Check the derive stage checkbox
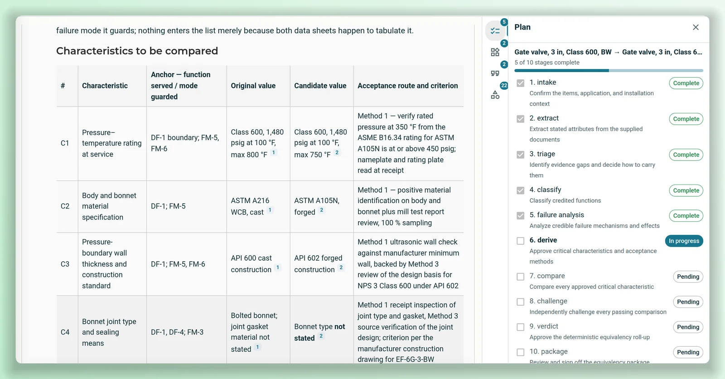The image size is (725, 379). [521, 241]
